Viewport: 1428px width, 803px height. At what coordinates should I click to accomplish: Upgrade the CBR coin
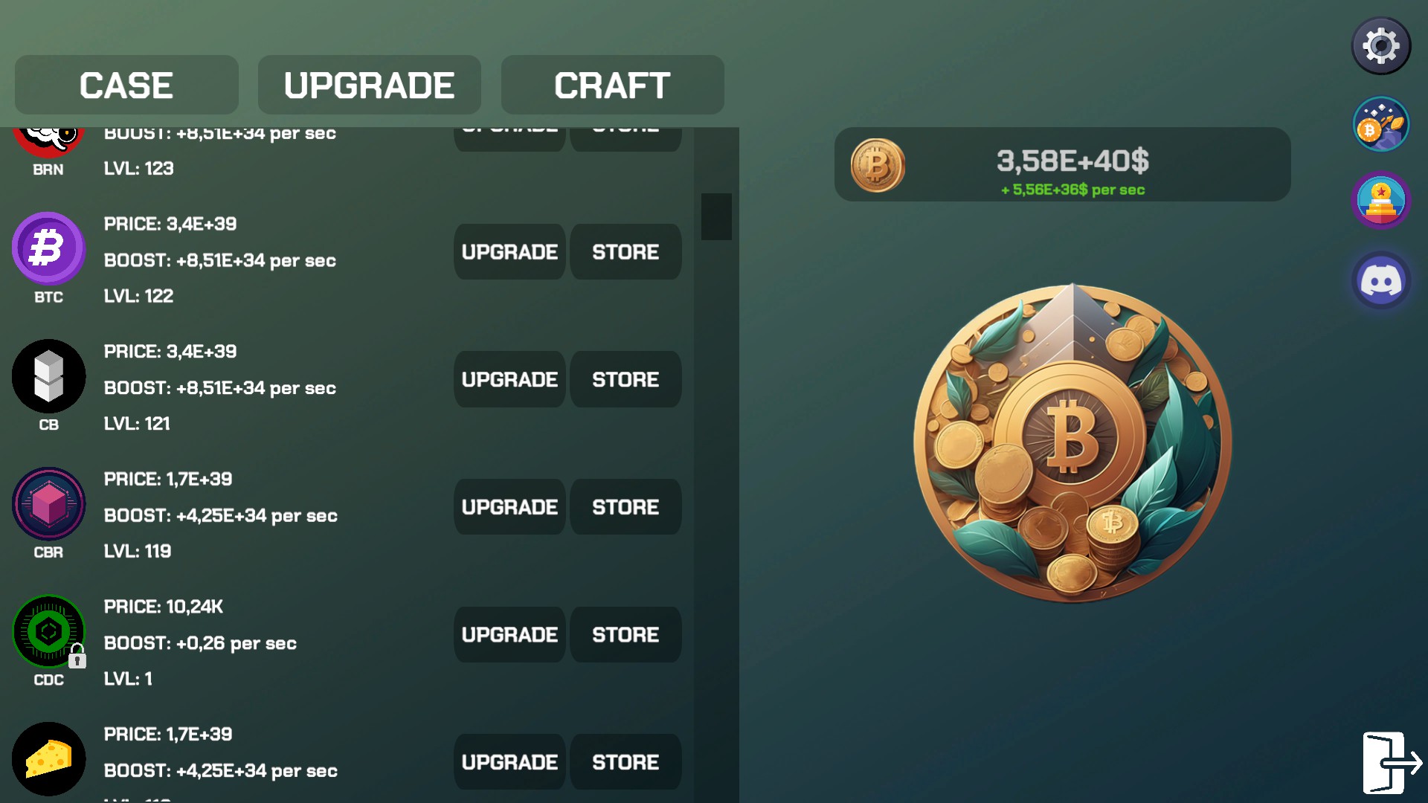tap(509, 507)
